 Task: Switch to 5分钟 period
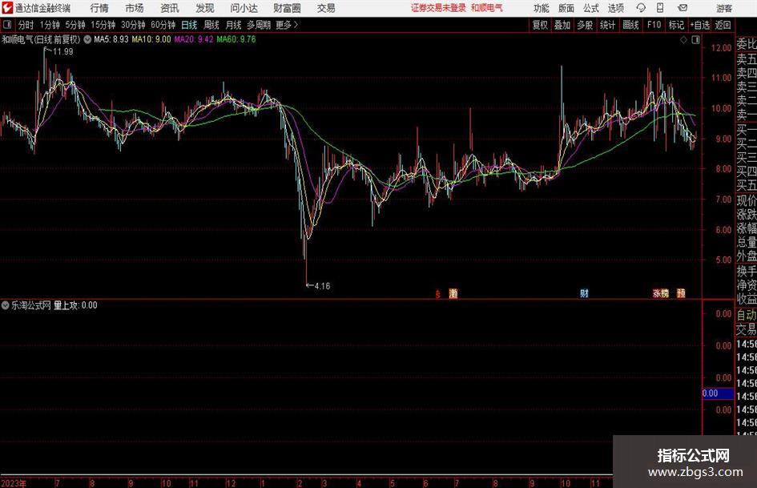75,25
